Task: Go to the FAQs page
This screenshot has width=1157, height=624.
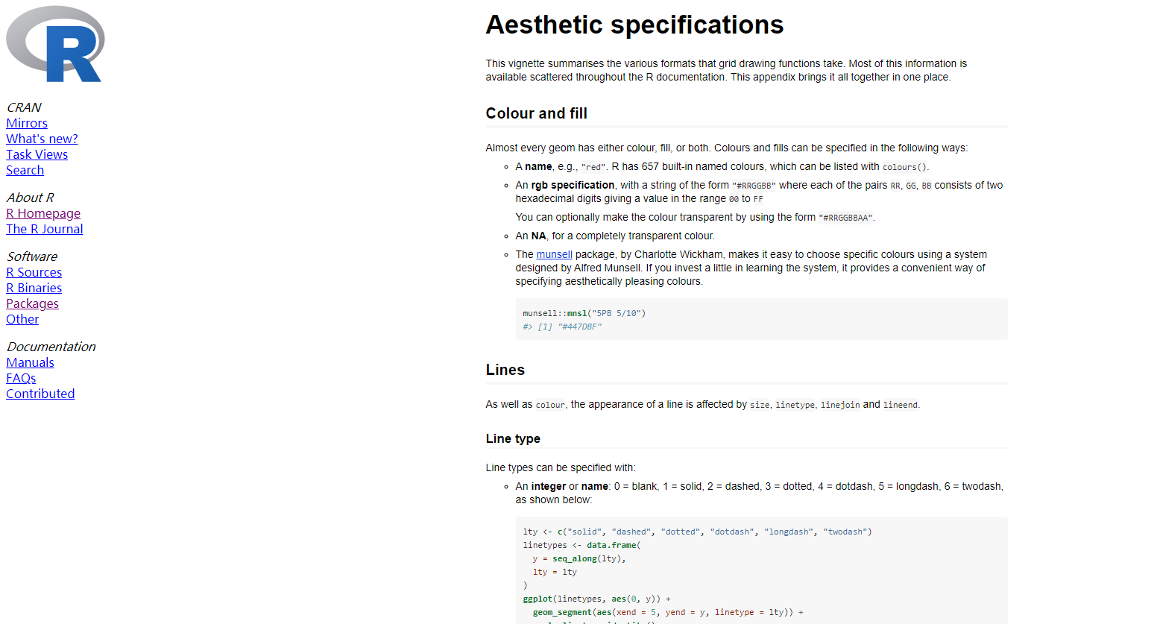Action: point(21,378)
